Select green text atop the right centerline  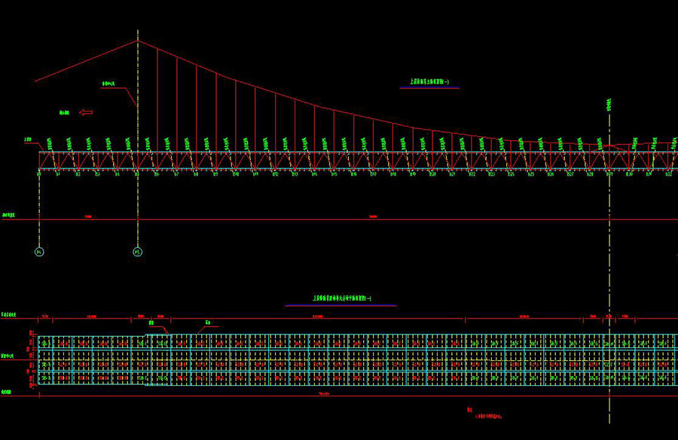[609, 103]
